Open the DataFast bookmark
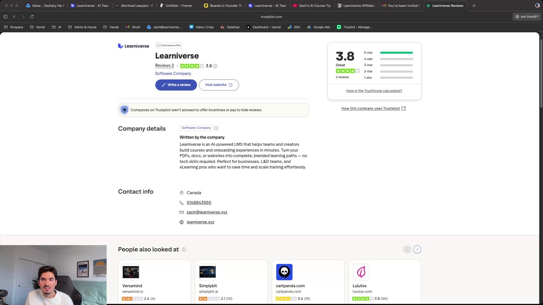 [230, 27]
